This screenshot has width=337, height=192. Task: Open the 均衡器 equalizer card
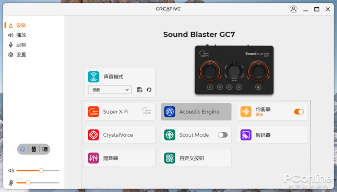272,112
